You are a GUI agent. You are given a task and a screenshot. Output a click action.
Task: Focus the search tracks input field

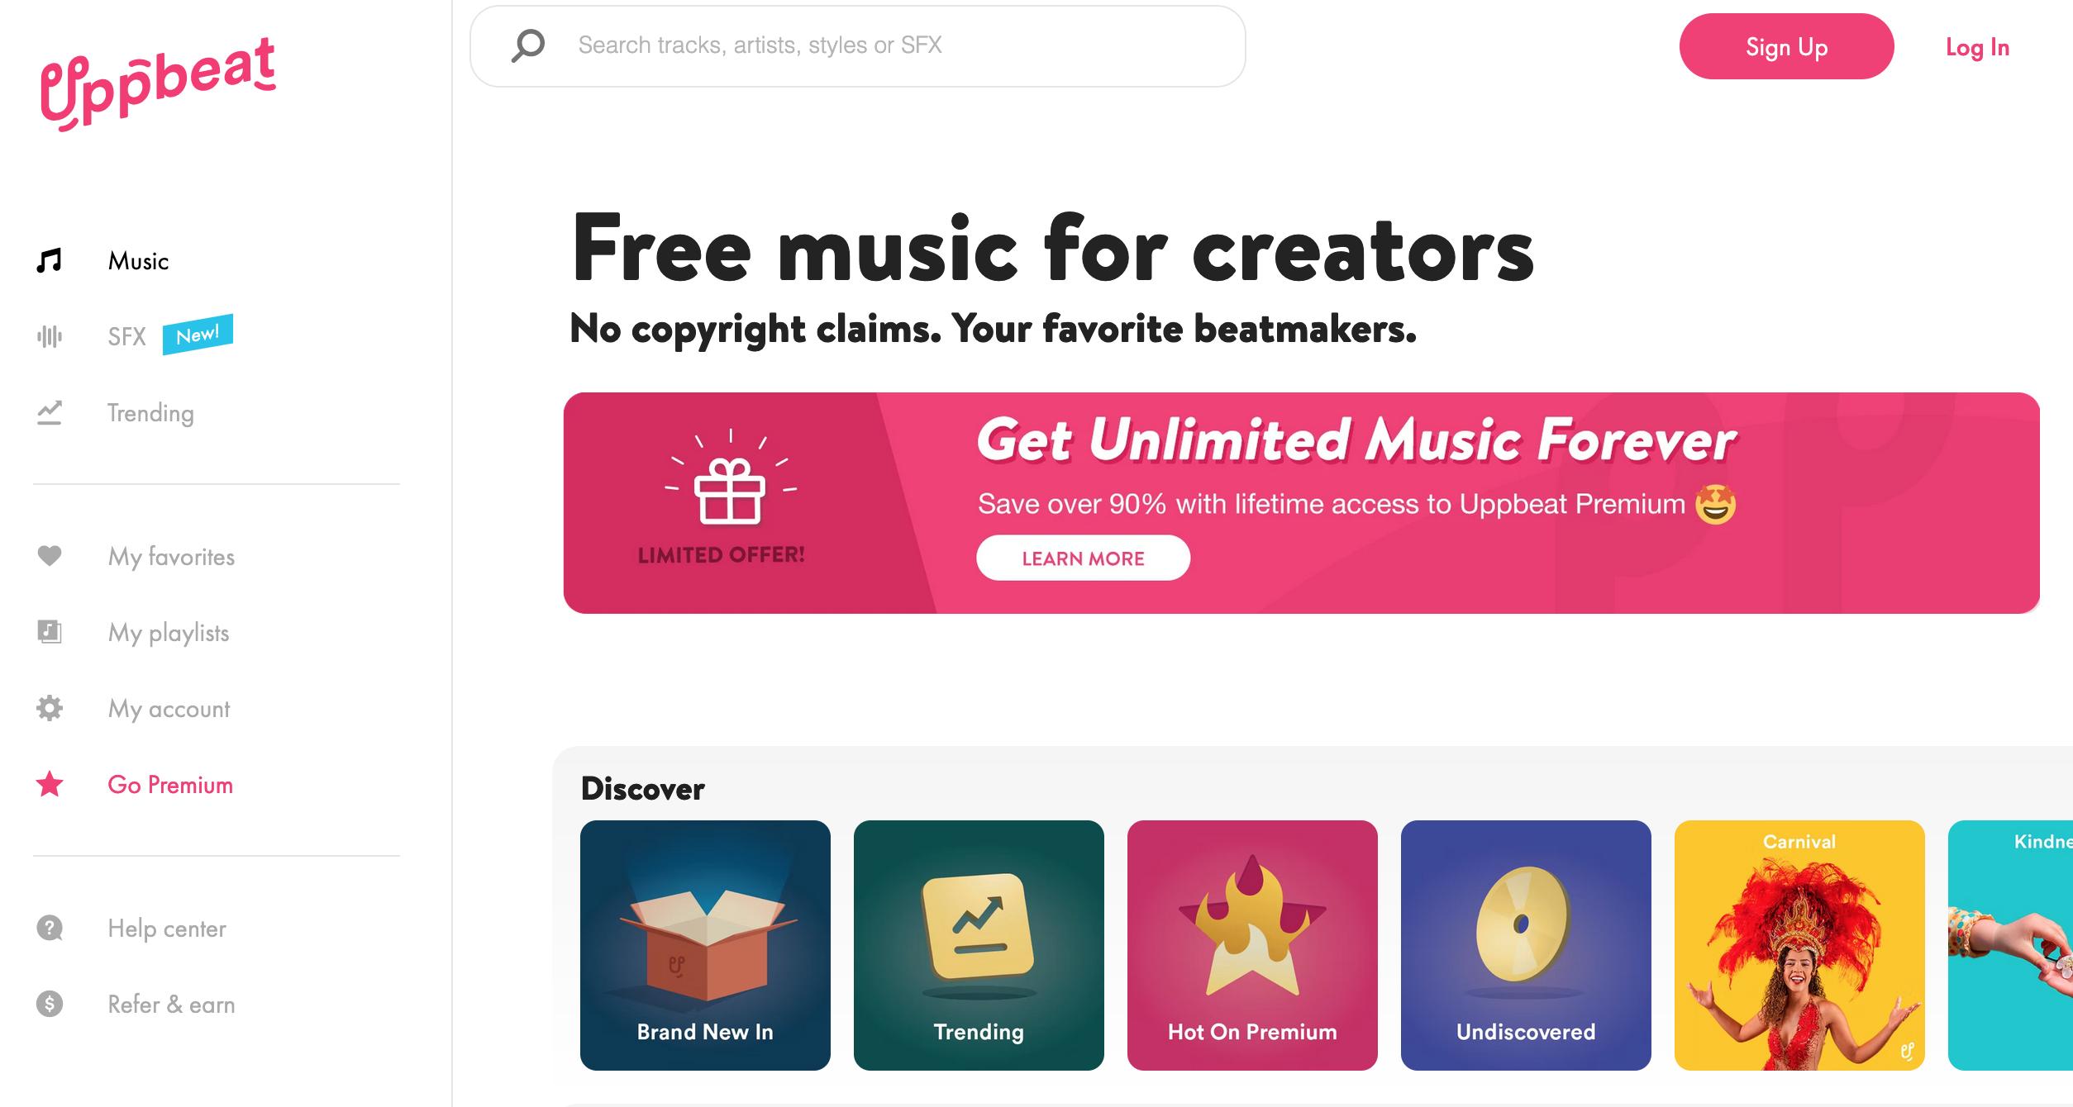click(x=901, y=45)
